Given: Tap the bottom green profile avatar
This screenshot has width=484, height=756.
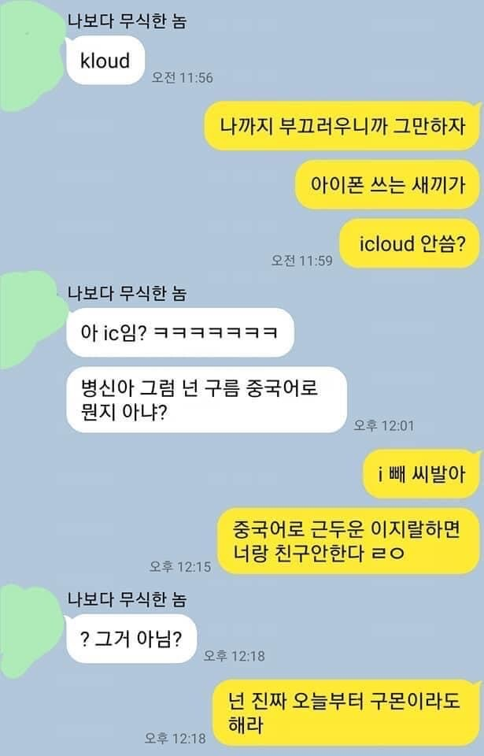Looking at the screenshot, I should pos(31,631).
